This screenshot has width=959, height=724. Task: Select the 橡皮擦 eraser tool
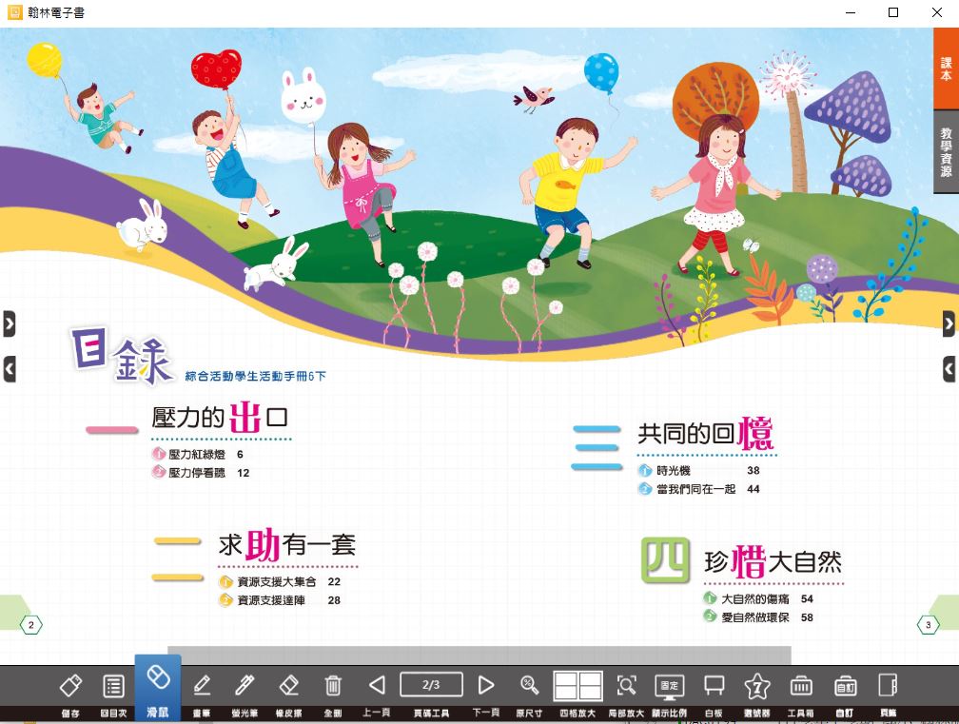289,686
